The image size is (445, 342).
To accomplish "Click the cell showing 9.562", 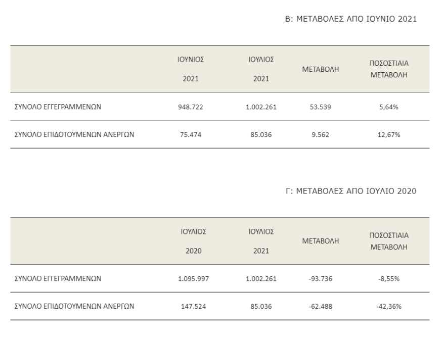I will coord(320,135).
